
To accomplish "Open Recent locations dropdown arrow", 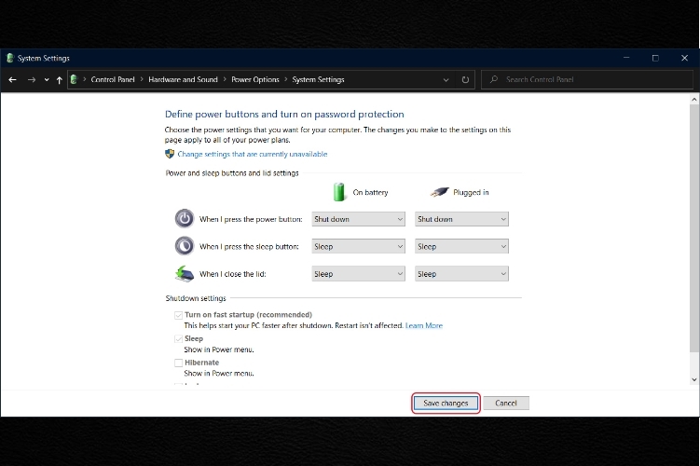I will [47, 80].
